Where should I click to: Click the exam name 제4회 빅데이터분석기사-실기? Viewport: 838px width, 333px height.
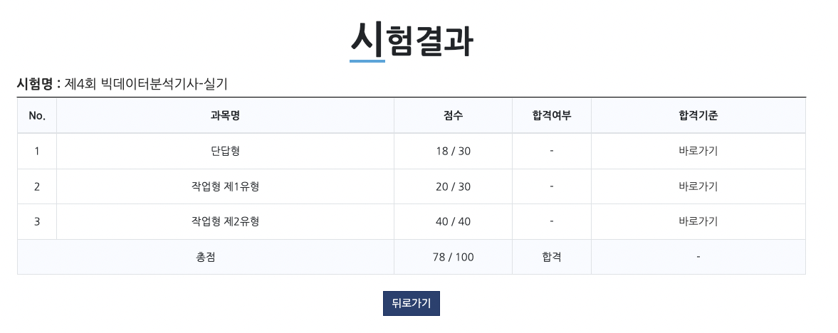(146, 84)
